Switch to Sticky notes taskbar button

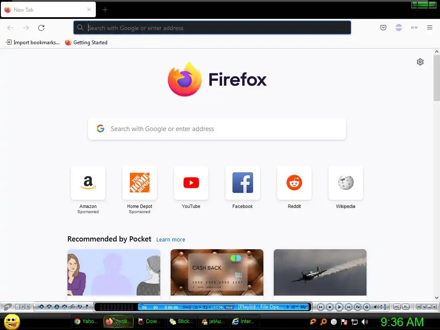click(182, 321)
